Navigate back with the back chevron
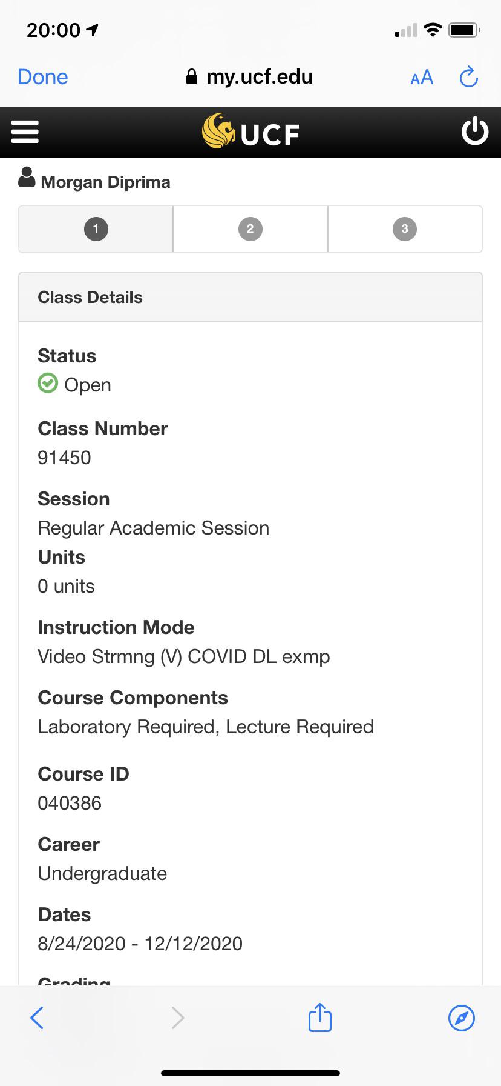Viewport: 501px width, 1086px height. 37,1018
